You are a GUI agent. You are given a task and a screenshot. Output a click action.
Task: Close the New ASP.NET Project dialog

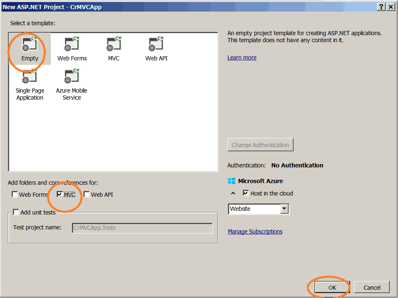391,7
